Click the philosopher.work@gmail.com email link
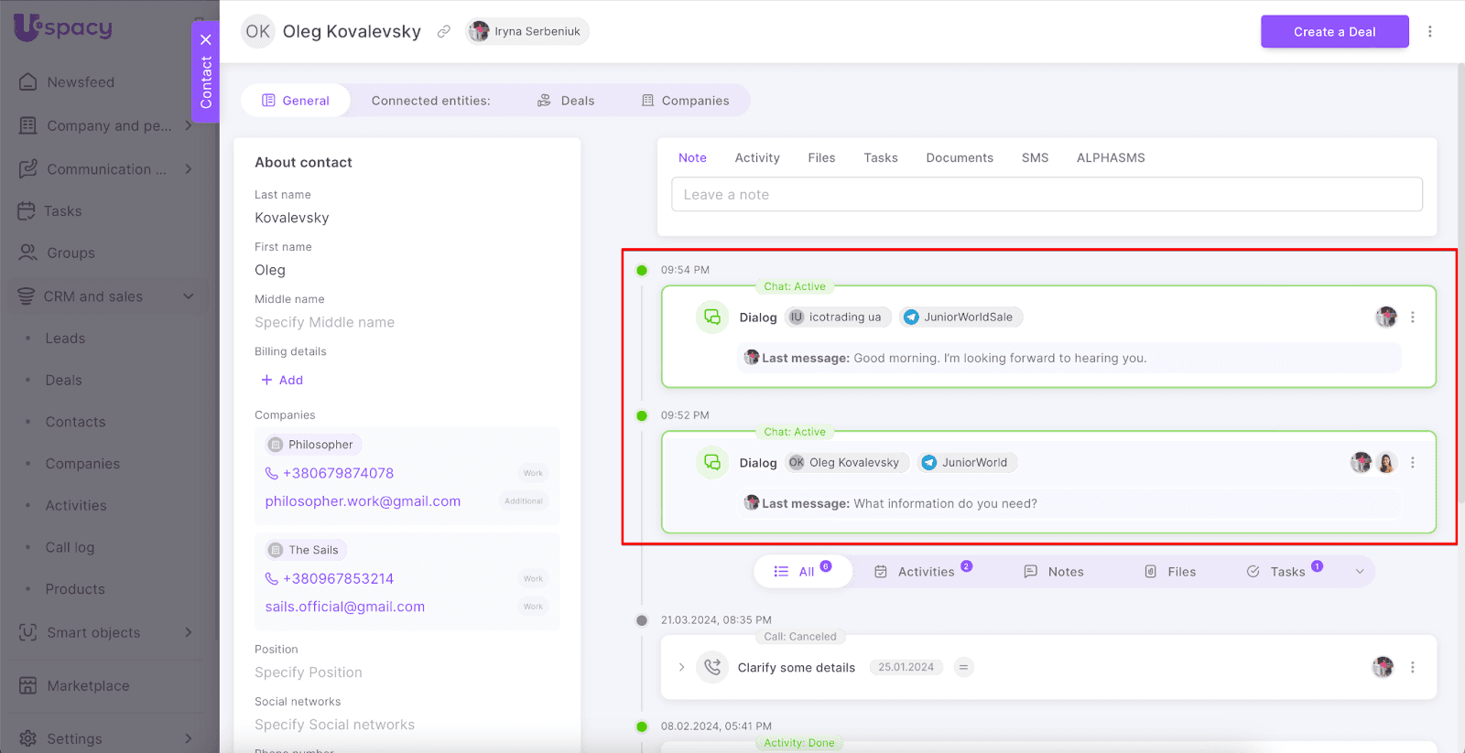The image size is (1465, 753). pyautogui.click(x=363, y=501)
